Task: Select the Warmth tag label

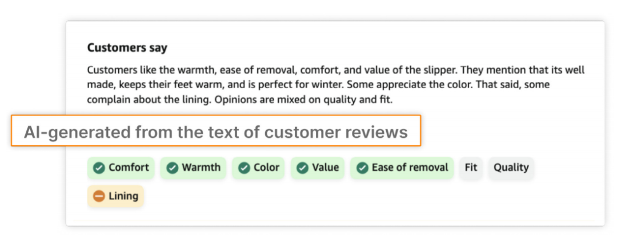Action: click(201, 167)
